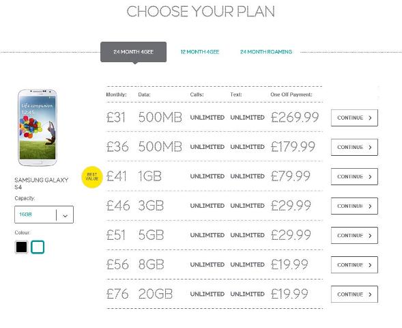The height and width of the screenshot is (328, 402).
Task: Select the white colour swatch
Action: click(x=38, y=247)
